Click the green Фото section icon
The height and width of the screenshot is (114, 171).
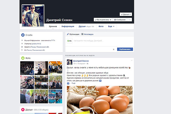tap(23, 58)
